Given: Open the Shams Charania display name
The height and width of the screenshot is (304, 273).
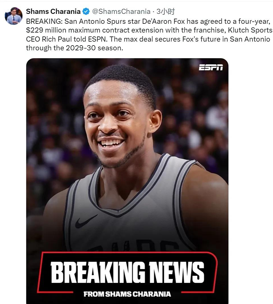Looking at the screenshot, I should click(53, 11).
